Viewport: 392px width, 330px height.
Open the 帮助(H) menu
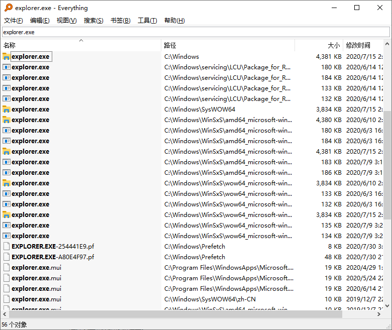pyautogui.click(x=174, y=21)
